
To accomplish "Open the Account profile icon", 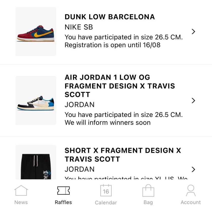I will [191, 191].
